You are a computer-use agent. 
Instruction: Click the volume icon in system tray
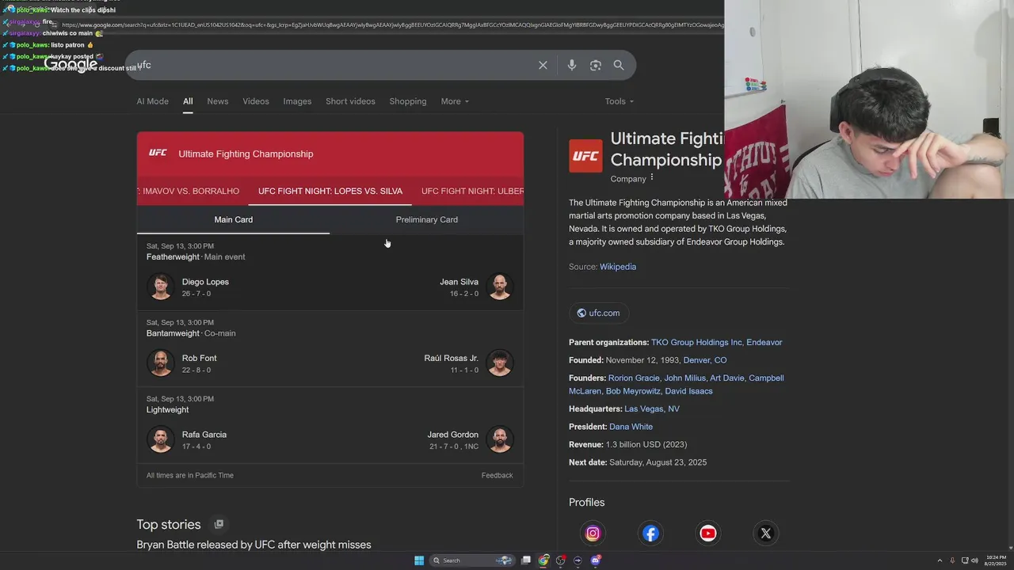pos(974,560)
